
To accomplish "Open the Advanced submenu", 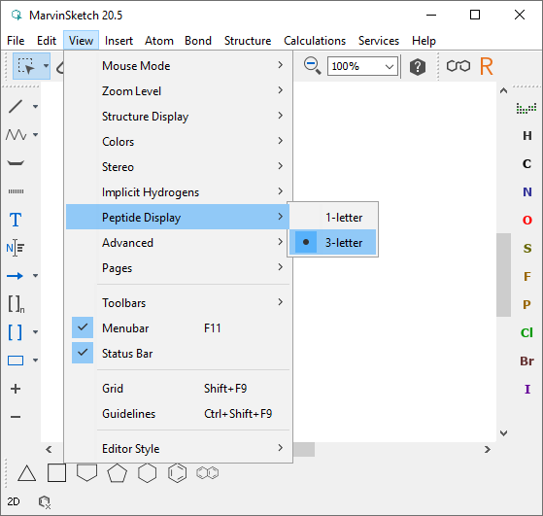I will coord(178,243).
